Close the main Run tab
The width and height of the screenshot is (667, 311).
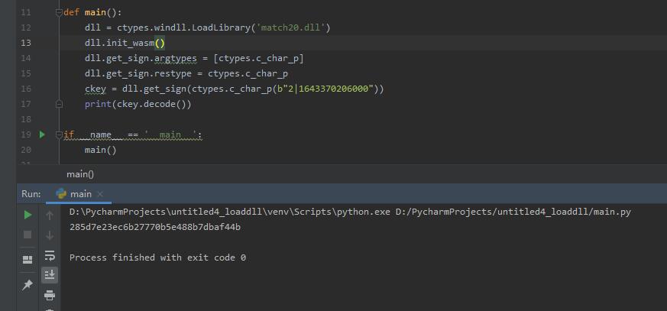[100, 194]
